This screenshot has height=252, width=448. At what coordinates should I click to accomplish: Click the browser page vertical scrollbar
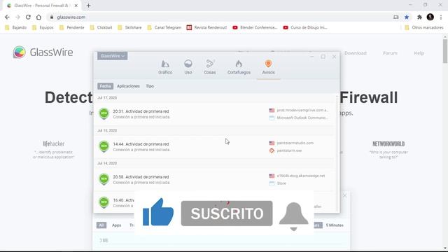[445, 51]
